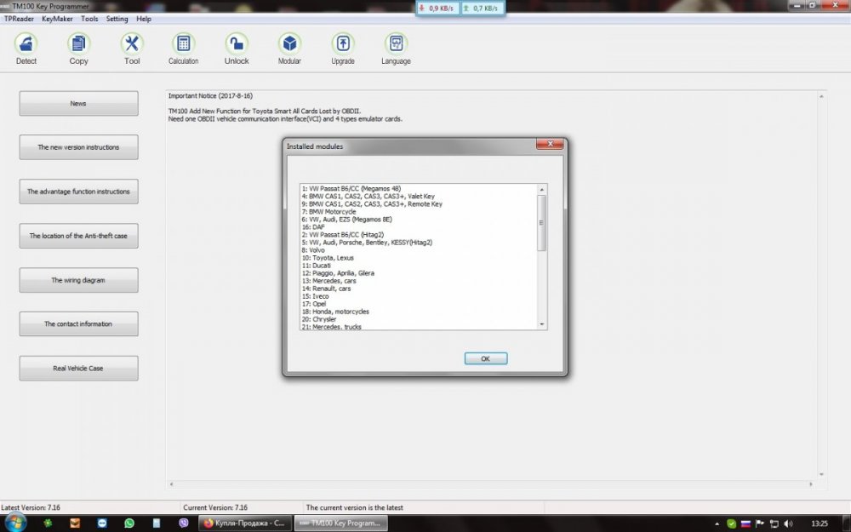The height and width of the screenshot is (532, 851).
Task: Click the 13:25 taskbar clock
Action: click(820, 523)
